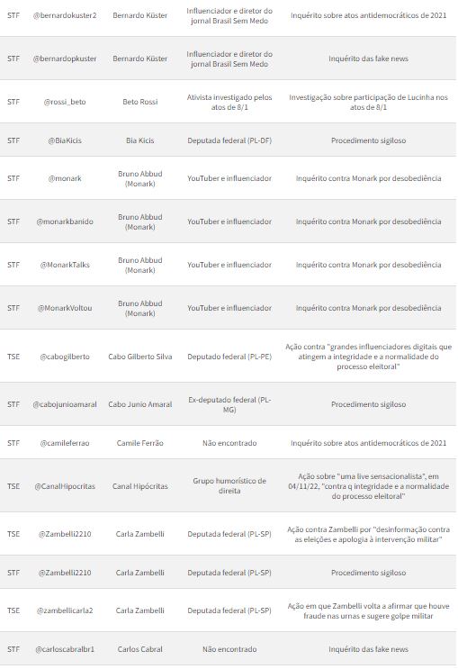Click the @monarkbanido handle cell
This screenshot has height=669, width=458.
click(65, 221)
